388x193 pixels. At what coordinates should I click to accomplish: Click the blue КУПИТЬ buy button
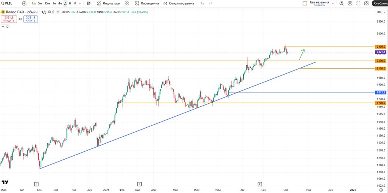(x=30, y=19)
